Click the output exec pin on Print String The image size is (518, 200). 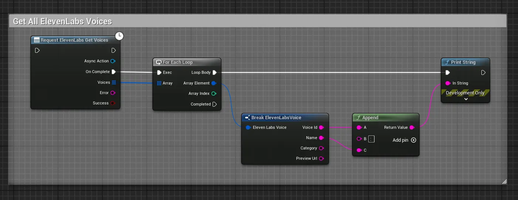coord(483,72)
